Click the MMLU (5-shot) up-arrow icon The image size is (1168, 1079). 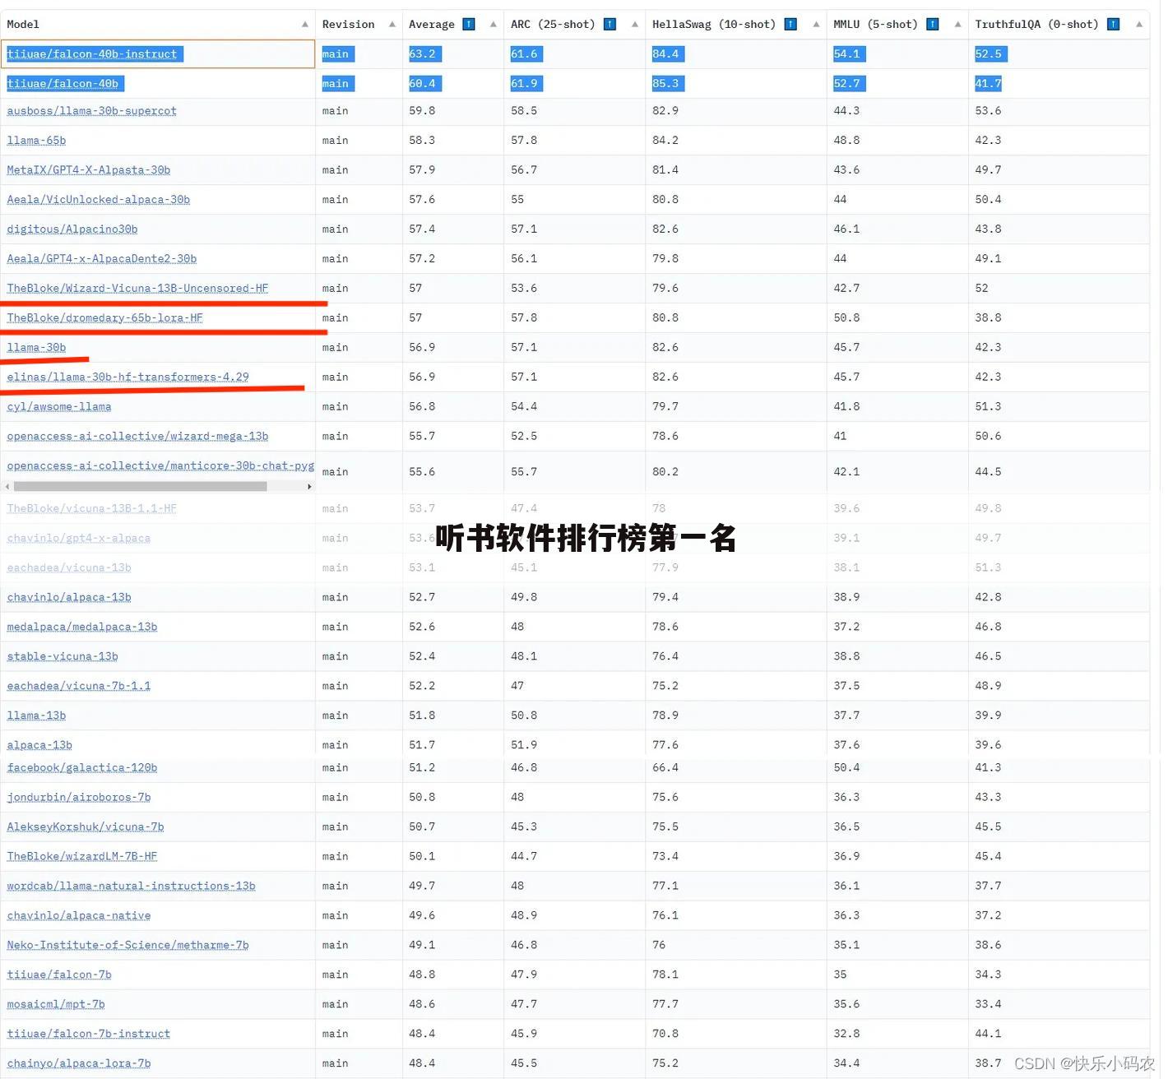(x=932, y=24)
